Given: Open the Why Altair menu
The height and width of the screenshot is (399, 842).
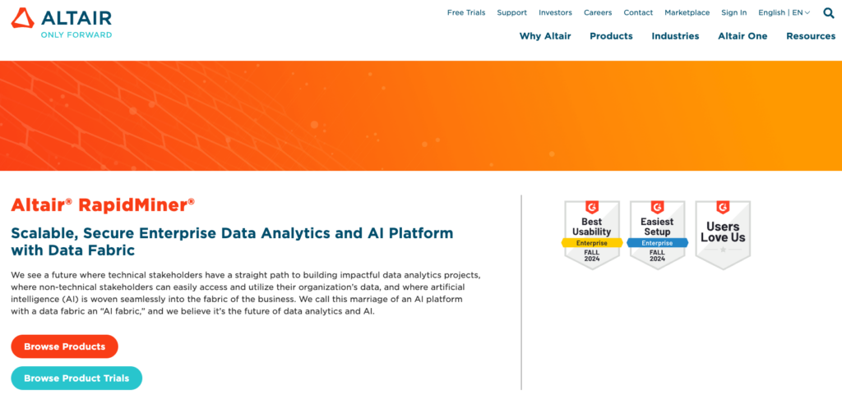Looking at the screenshot, I should [545, 36].
